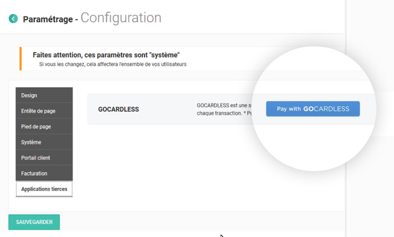Switch to the Entête de page tab

coord(44,111)
